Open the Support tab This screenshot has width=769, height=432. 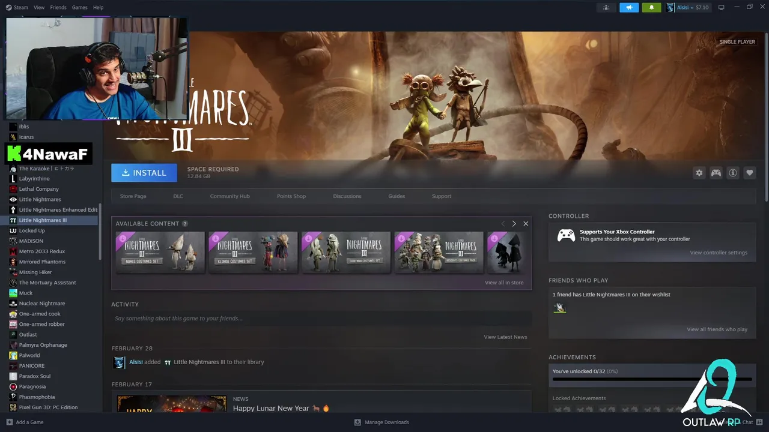pos(441,196)
